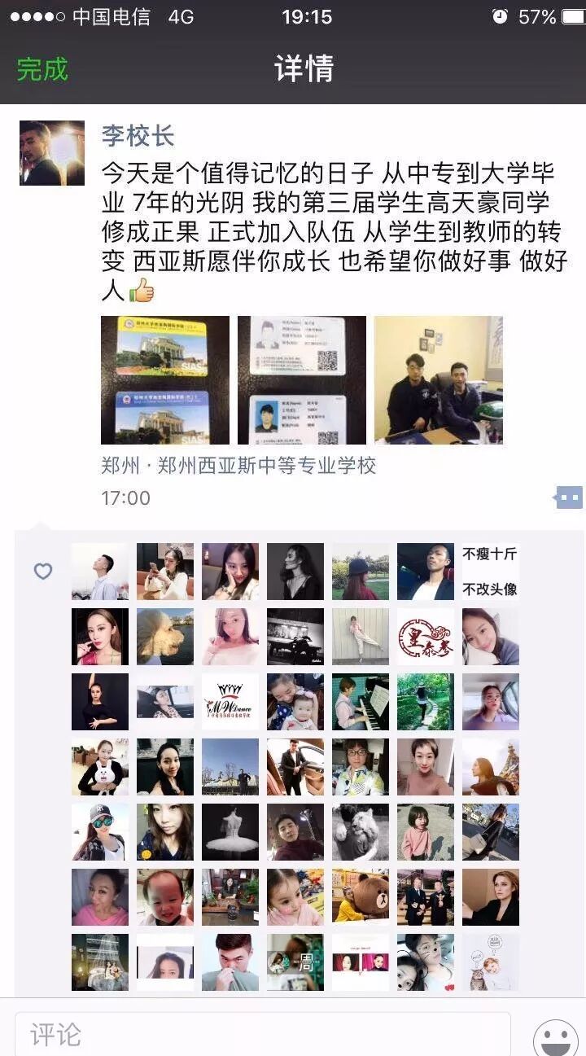
Task: Open the white ballet tutu avatar
Action: [x=230, y=832]
